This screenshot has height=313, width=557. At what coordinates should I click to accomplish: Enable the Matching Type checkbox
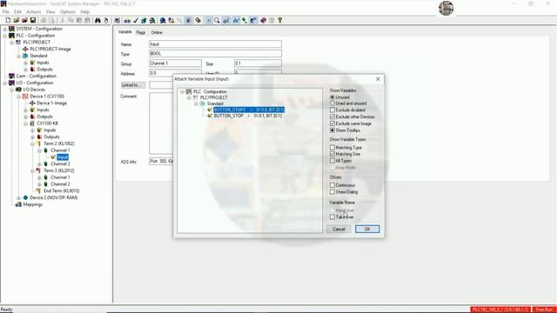click(332, 147)
